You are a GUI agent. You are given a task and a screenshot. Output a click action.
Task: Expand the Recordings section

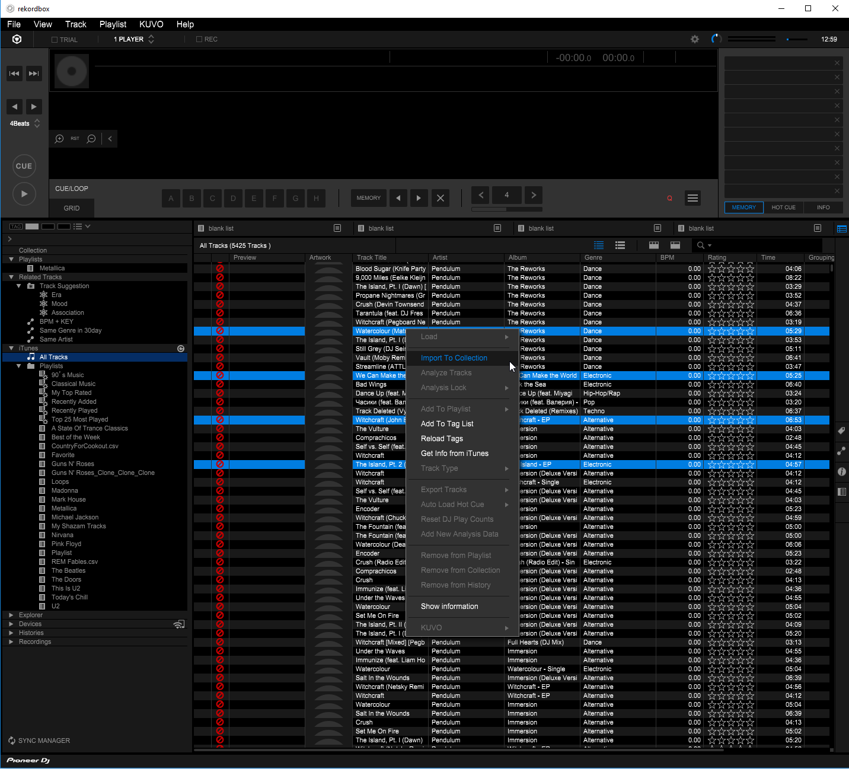tap(11, 642)
